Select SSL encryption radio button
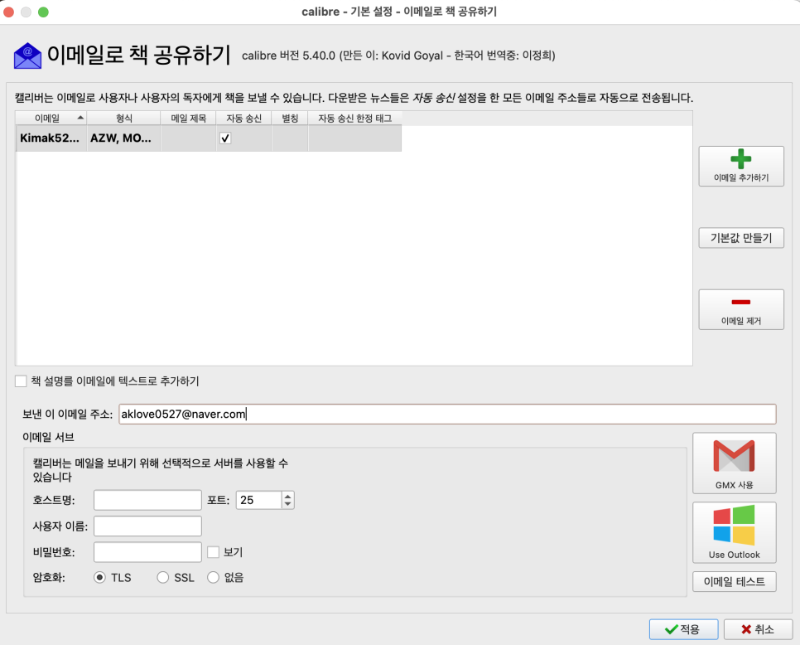The height and width of the screenshot is (645, 800). point(163,578)
